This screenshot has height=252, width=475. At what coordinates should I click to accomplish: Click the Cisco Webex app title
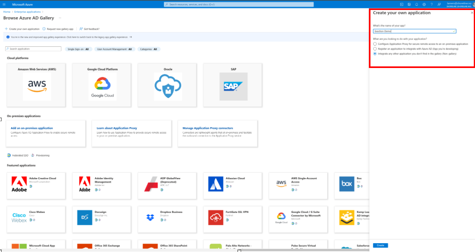click(x=37, y=212)
